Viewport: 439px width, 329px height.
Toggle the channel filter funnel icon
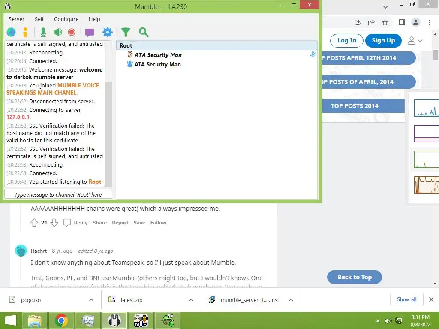pos(126,33)
